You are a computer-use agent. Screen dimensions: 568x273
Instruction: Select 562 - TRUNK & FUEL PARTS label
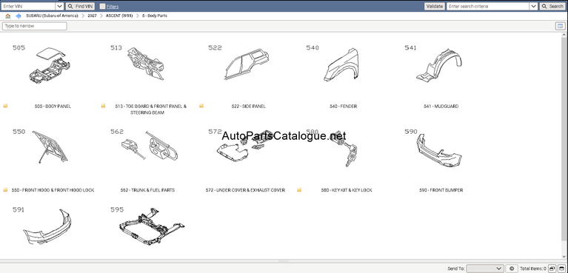click(147, 190)
